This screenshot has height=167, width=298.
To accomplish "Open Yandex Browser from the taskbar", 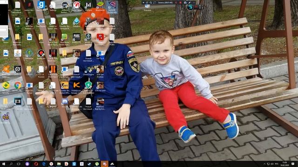I will [x=51, y=164].
